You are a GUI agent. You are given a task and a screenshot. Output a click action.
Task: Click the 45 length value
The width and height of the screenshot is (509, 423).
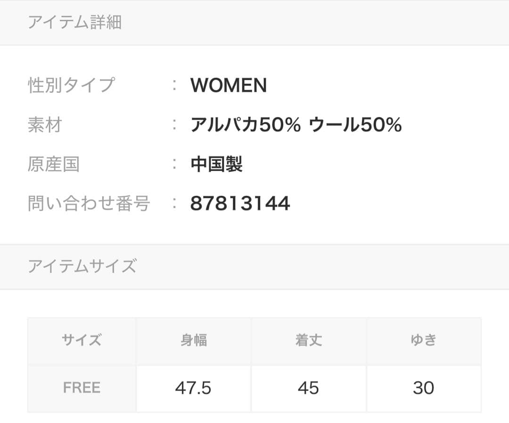(308, 388)
